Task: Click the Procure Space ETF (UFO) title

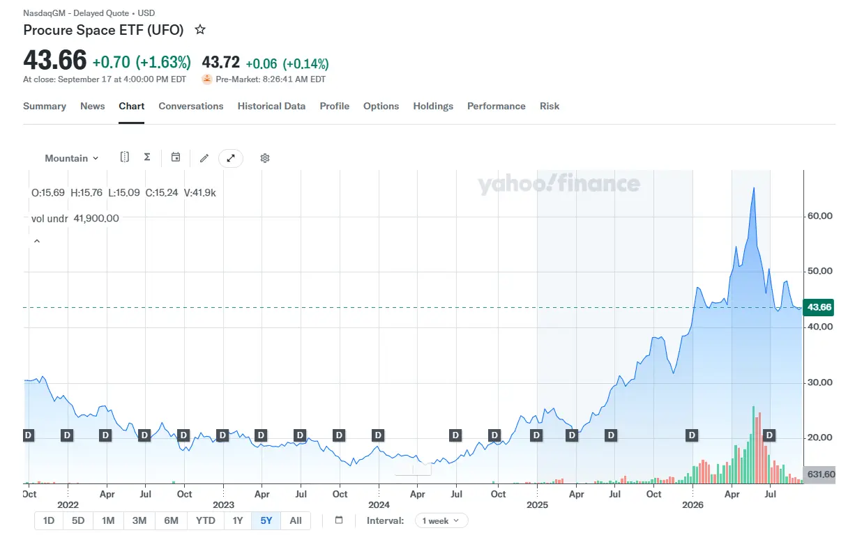Action: (x=103, y=30)
